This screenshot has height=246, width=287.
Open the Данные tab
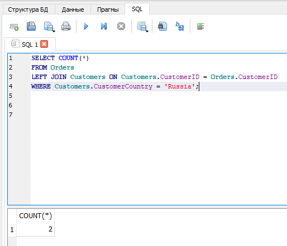pos(73,9)
